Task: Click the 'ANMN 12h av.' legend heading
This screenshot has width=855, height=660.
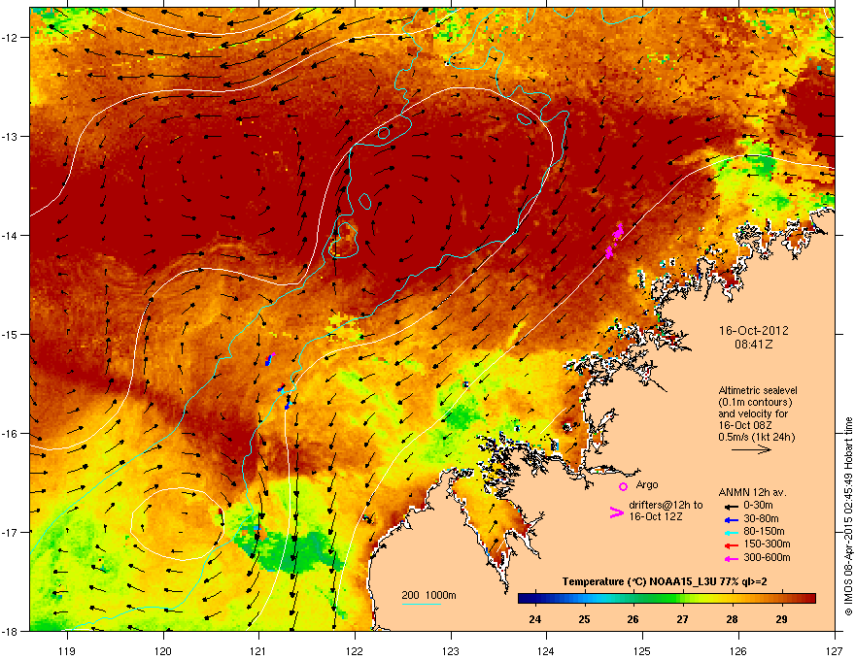Action: 752,492
